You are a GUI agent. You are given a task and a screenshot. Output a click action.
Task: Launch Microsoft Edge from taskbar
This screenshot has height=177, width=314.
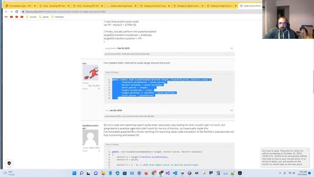click(117, 173)
